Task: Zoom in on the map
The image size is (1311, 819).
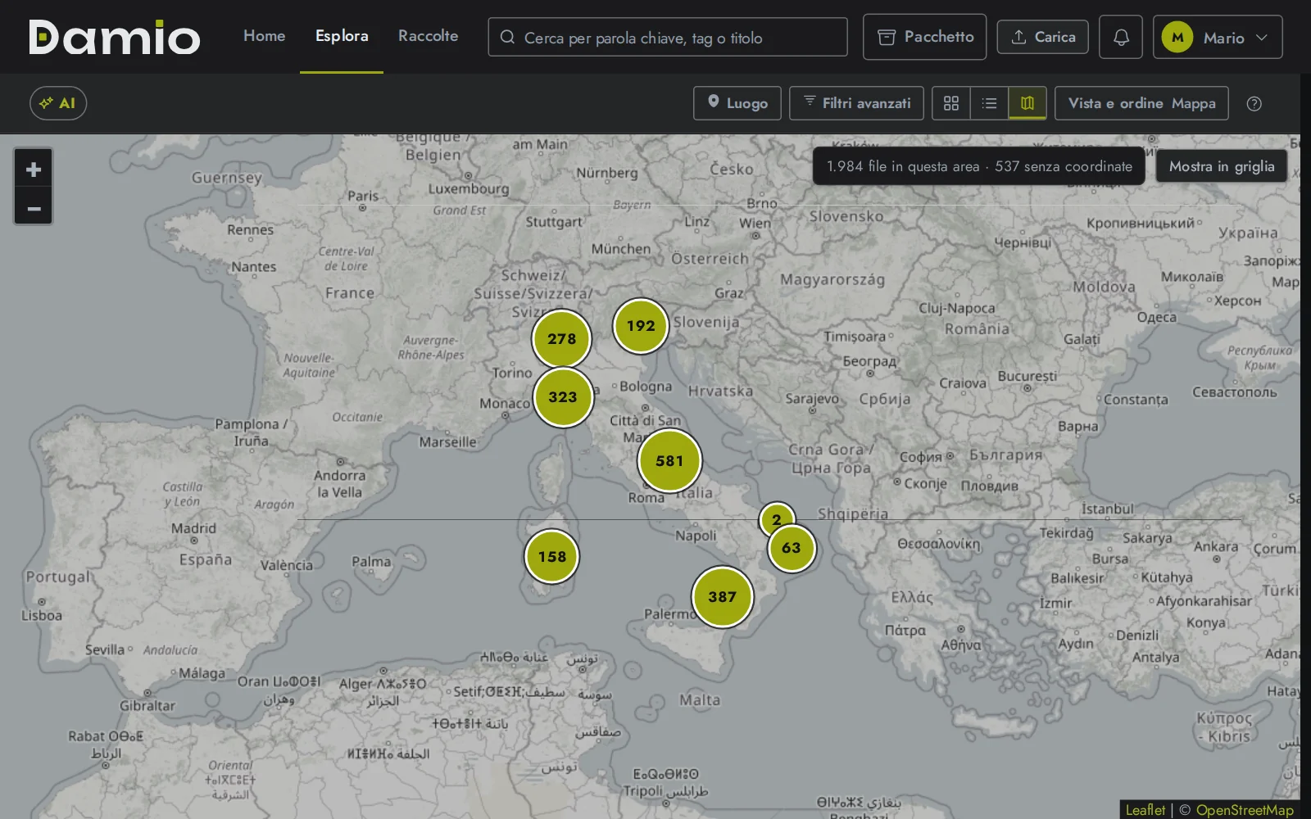Action: (x=34, y=170)
